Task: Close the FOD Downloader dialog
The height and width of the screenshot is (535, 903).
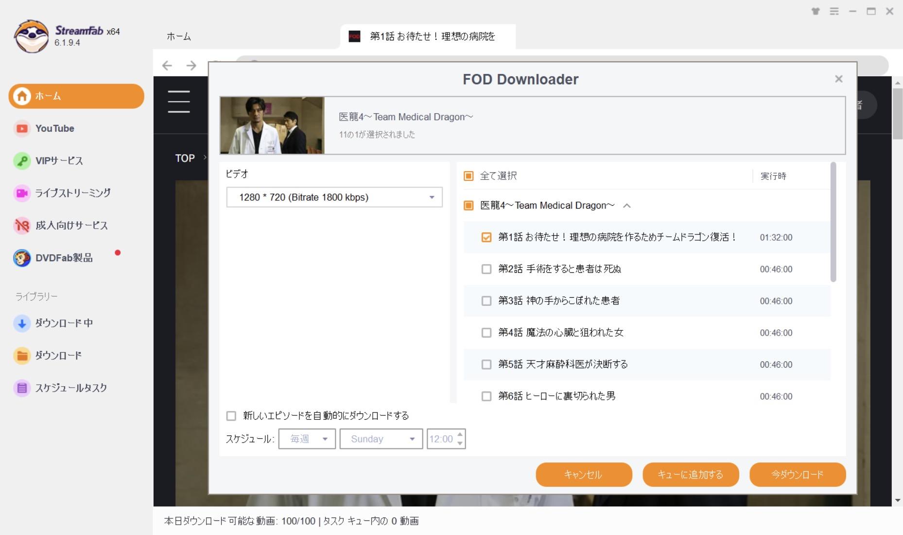Action: pyautogui.click(x=838, y=79)
